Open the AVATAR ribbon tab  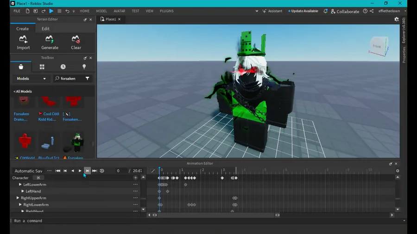click(120, 11)
